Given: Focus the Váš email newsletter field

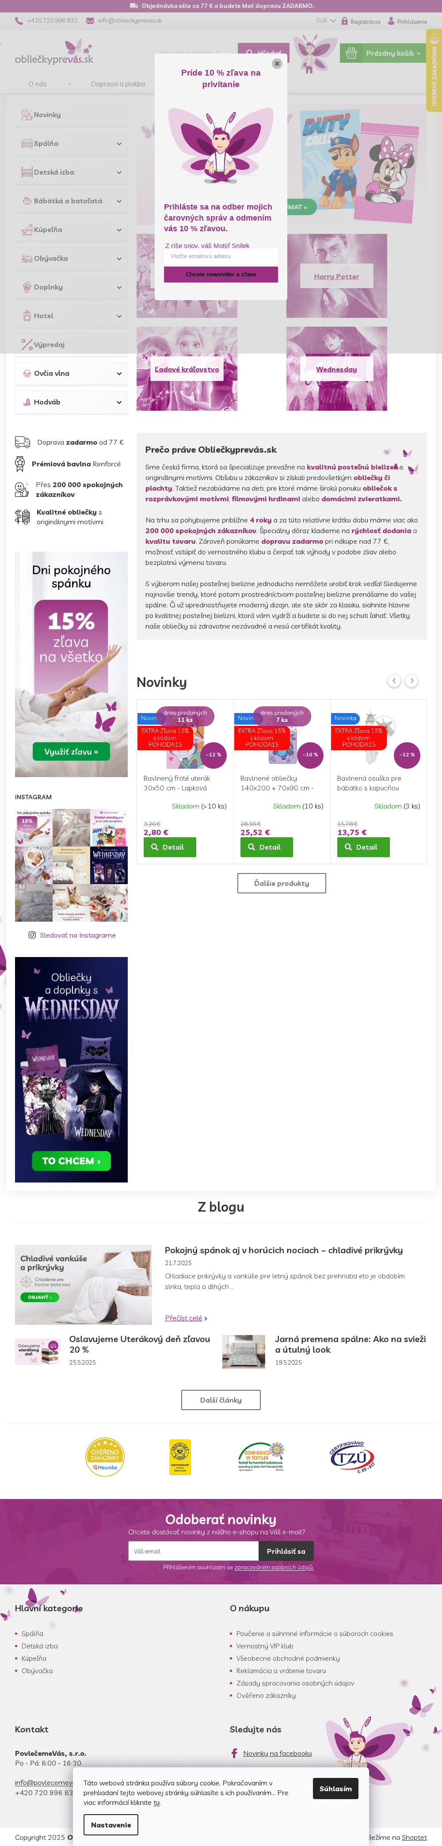Looking at the screenshot, I should (x=194, y=1551).
